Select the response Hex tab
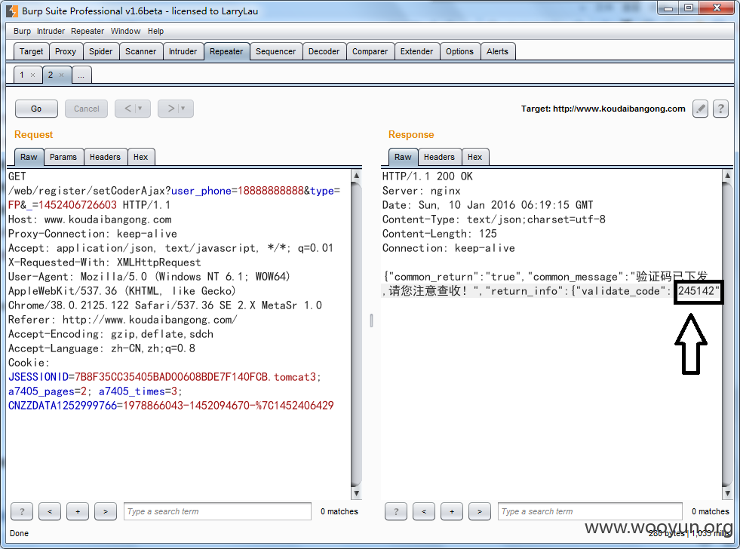This screenshot has height=549, width=740. 474,157
